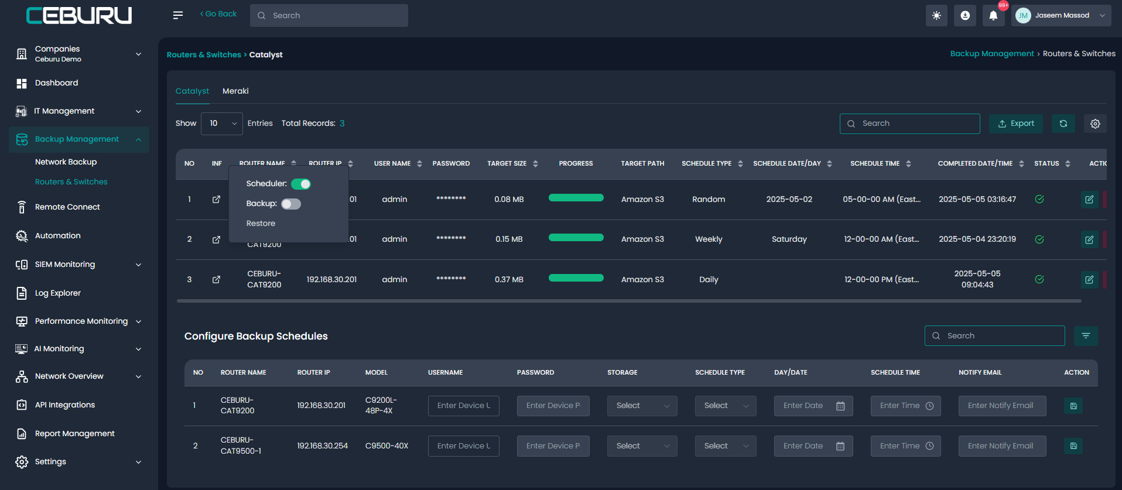Toggle the hamburger sidebar menu icon

178,15
